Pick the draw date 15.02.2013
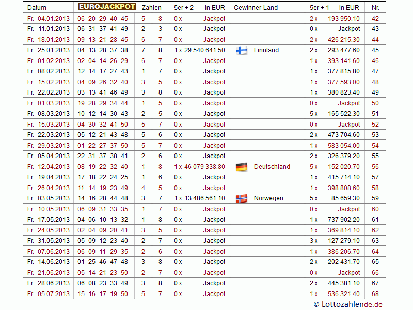The height and width of the screenshot is (310, 413). click(x=54, y=82)
